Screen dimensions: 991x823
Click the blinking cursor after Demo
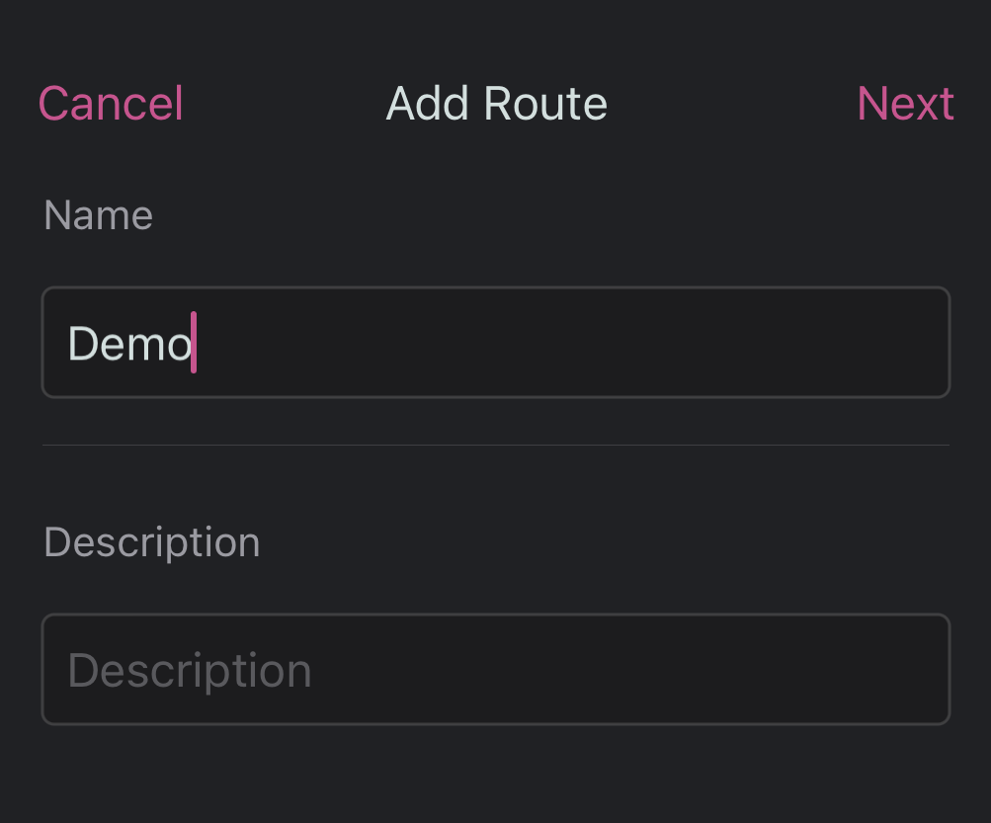195,343
